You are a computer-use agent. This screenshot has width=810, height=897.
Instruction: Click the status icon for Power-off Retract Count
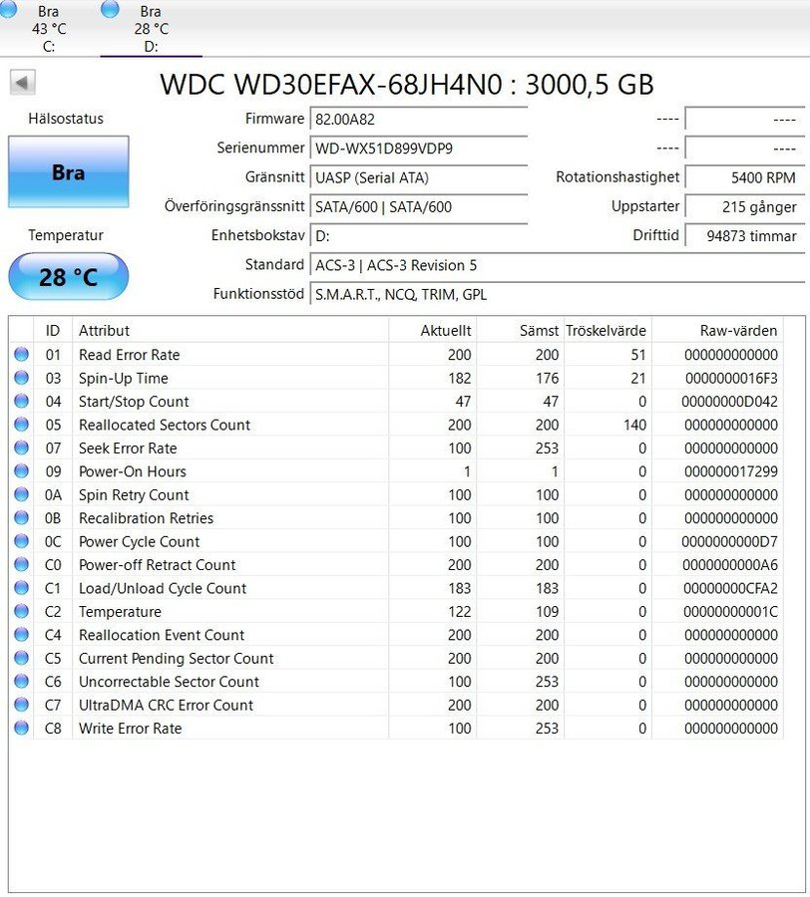tap(22, 565)
